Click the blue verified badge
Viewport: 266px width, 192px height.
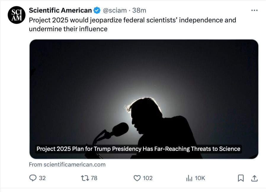97,10
